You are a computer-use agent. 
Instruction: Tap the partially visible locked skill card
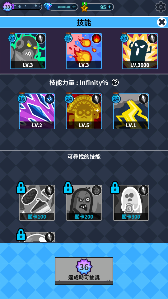coord(37,237)
